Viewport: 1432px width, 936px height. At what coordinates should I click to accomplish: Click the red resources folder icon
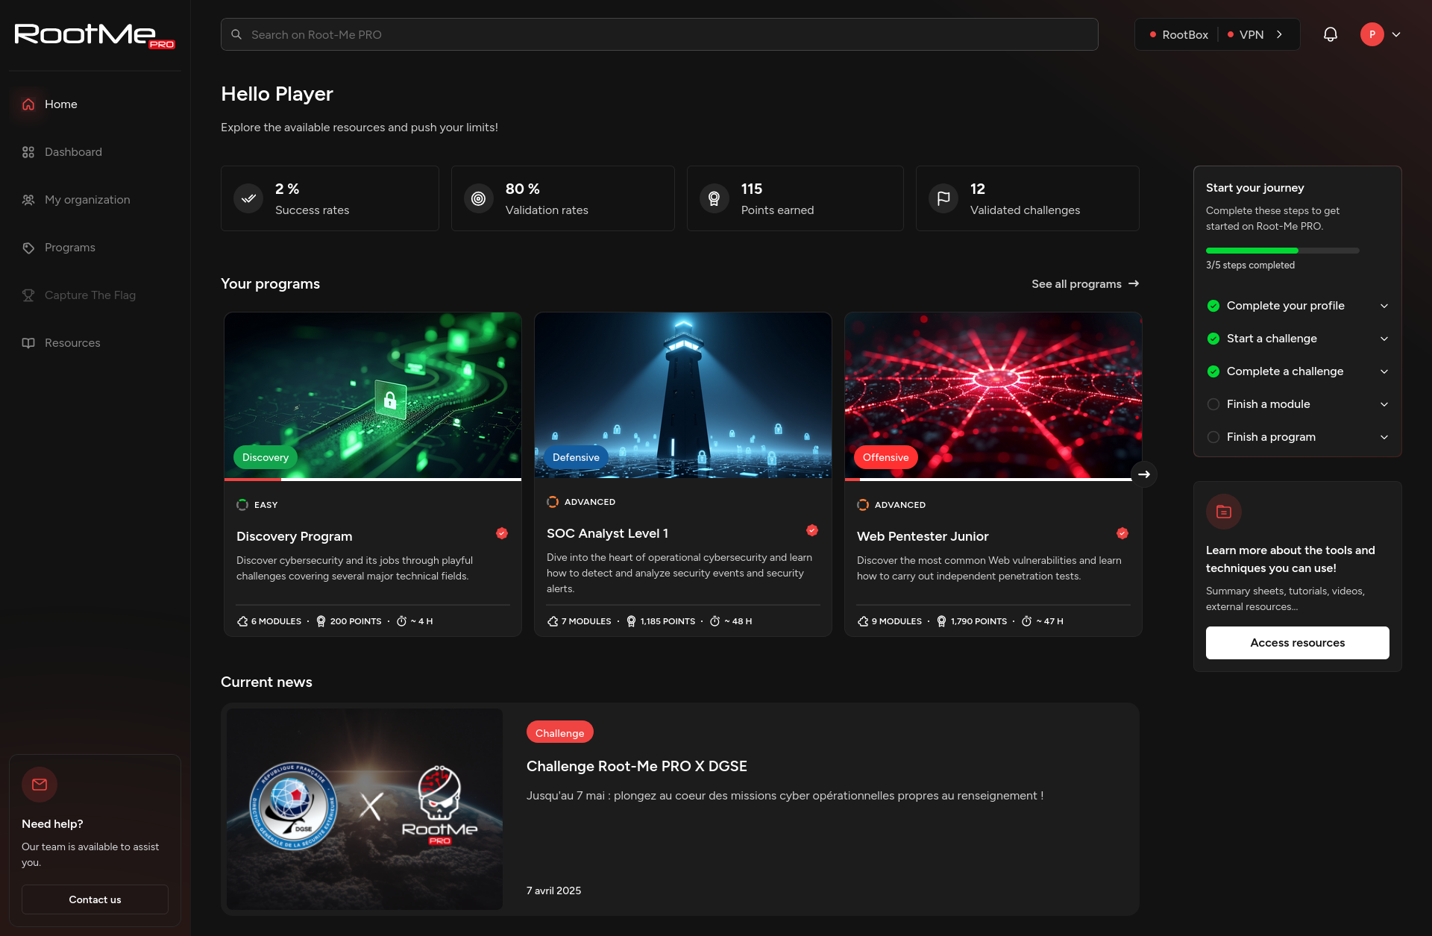(x=1224, y=512)
